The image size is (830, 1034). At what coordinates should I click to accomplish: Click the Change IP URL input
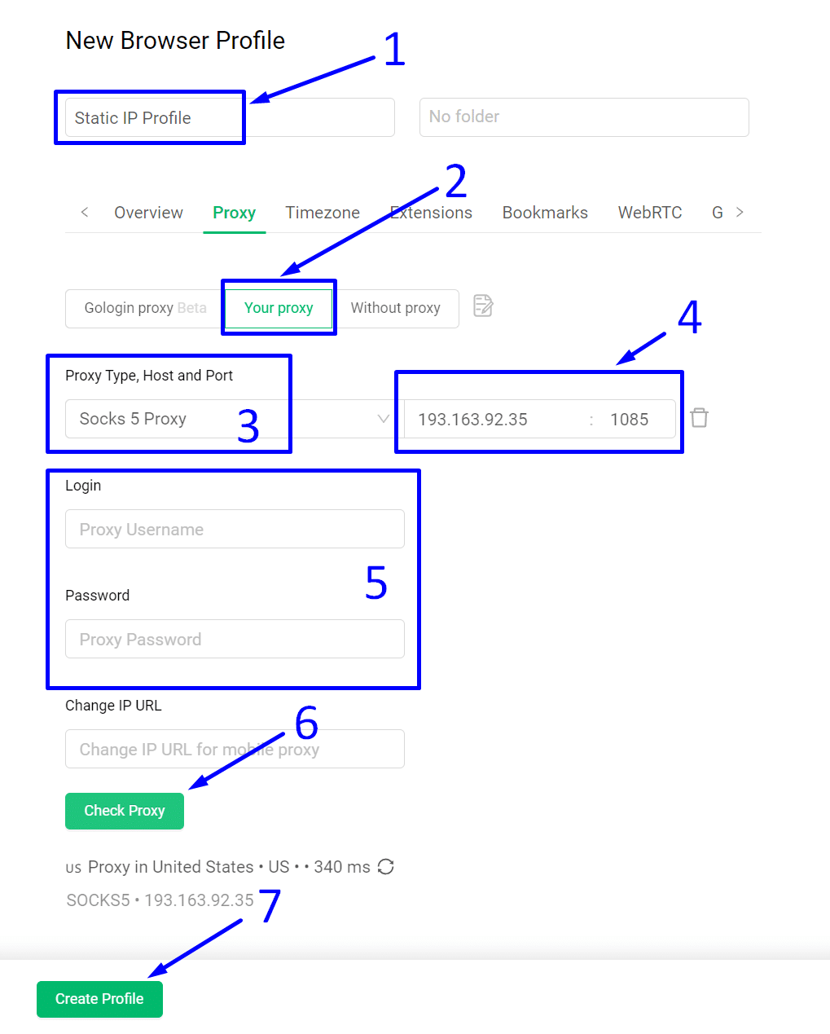[x=235, y=749]
